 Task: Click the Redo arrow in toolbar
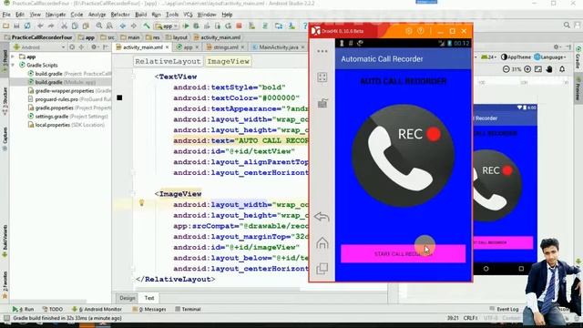click(x=51, y=26)
